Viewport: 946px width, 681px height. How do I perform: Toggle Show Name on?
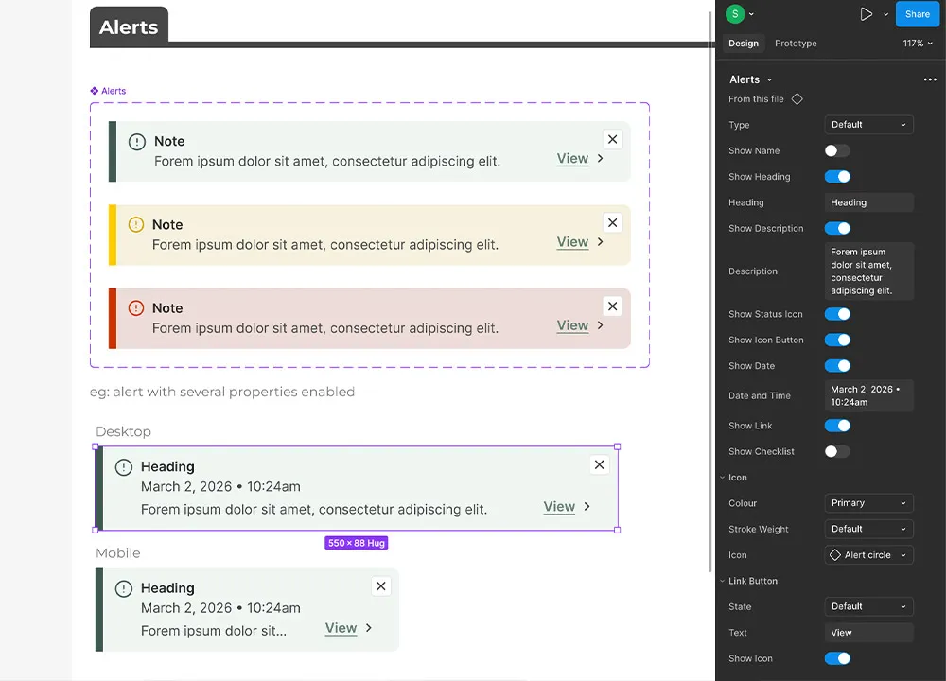click(837, 150)
